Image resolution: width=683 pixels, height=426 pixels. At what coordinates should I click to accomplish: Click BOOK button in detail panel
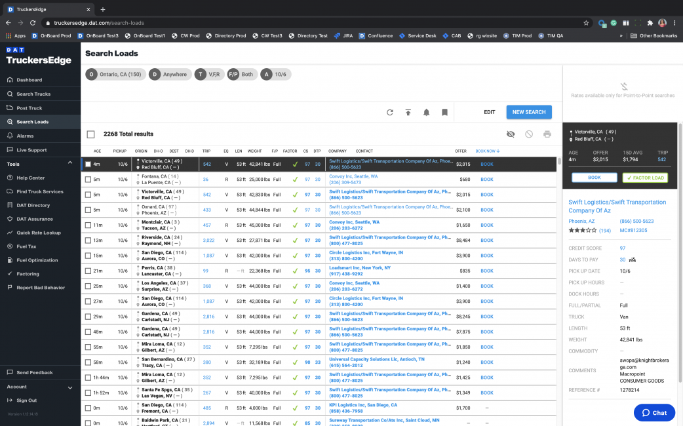tap(594, 178)
